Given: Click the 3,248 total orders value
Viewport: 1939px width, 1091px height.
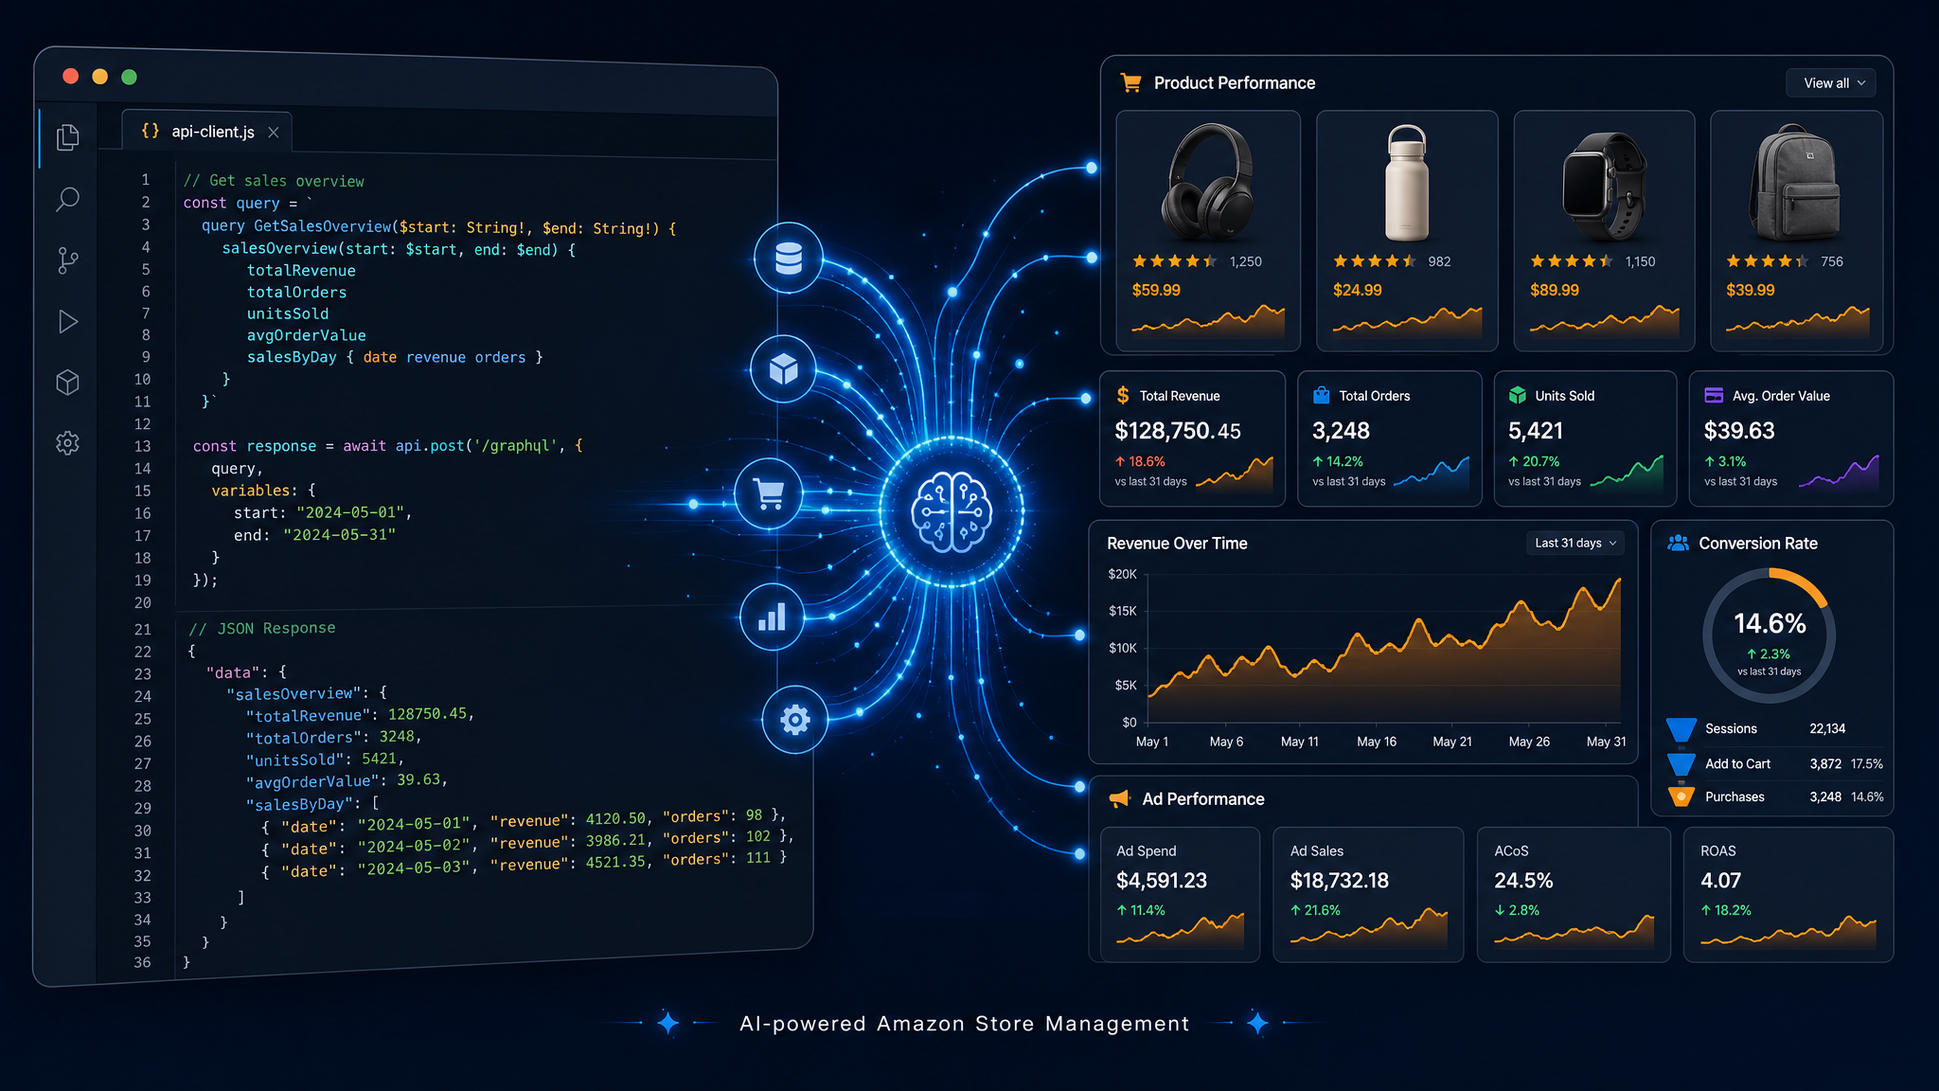Looking at the screenshot, I should [1341, 431].
